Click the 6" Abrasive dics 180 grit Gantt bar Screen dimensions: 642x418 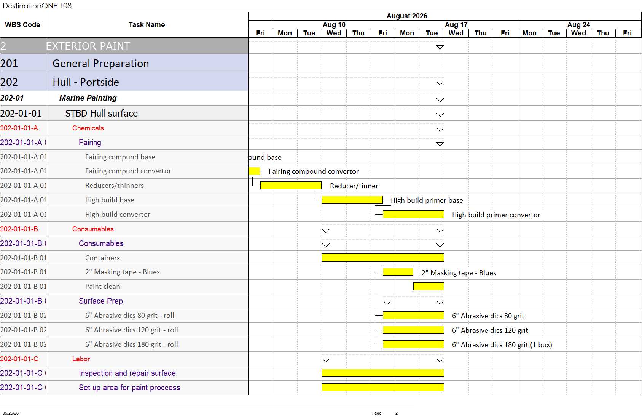tap(413, 344)
